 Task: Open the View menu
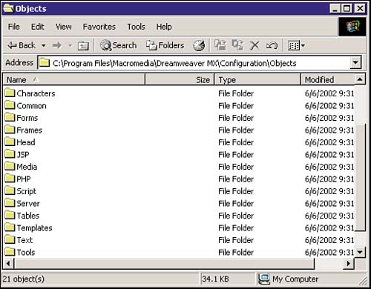coord(64,27)
